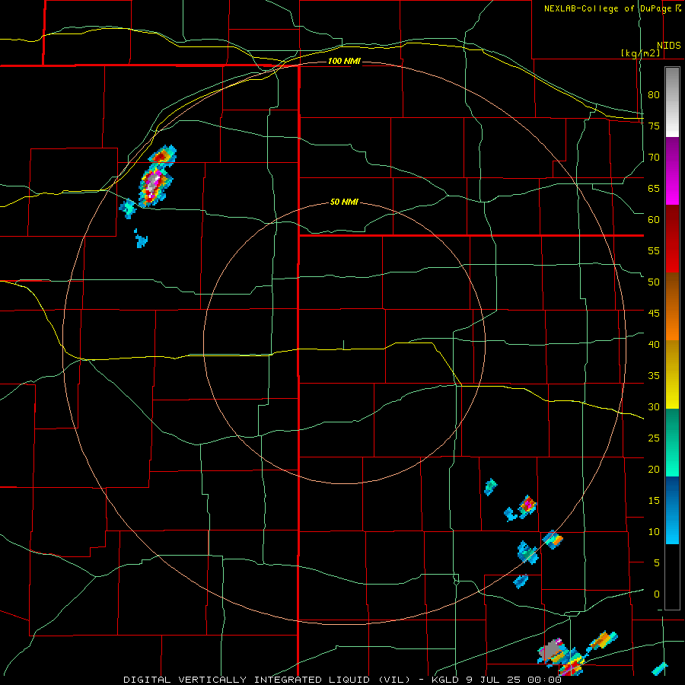Click the 55 value on the color scale

[x=654, y=250]
